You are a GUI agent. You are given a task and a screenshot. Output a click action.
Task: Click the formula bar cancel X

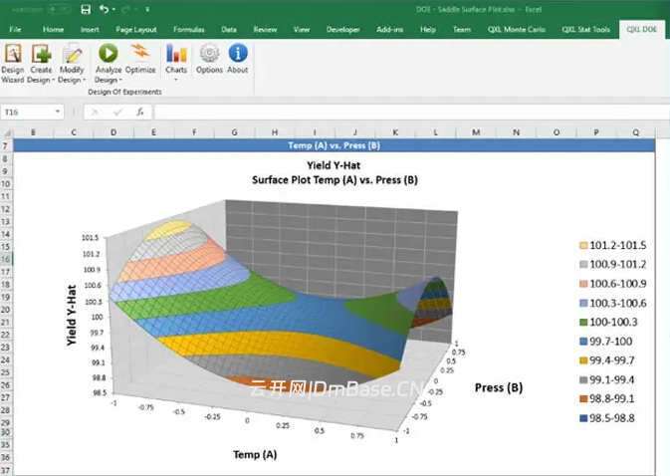pos(95,112)
